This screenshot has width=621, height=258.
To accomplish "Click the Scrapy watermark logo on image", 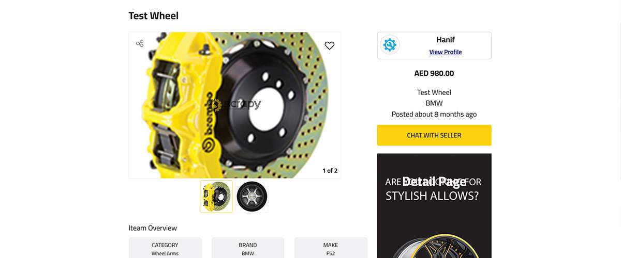I will pyautogui.click(x=235, y=105).
